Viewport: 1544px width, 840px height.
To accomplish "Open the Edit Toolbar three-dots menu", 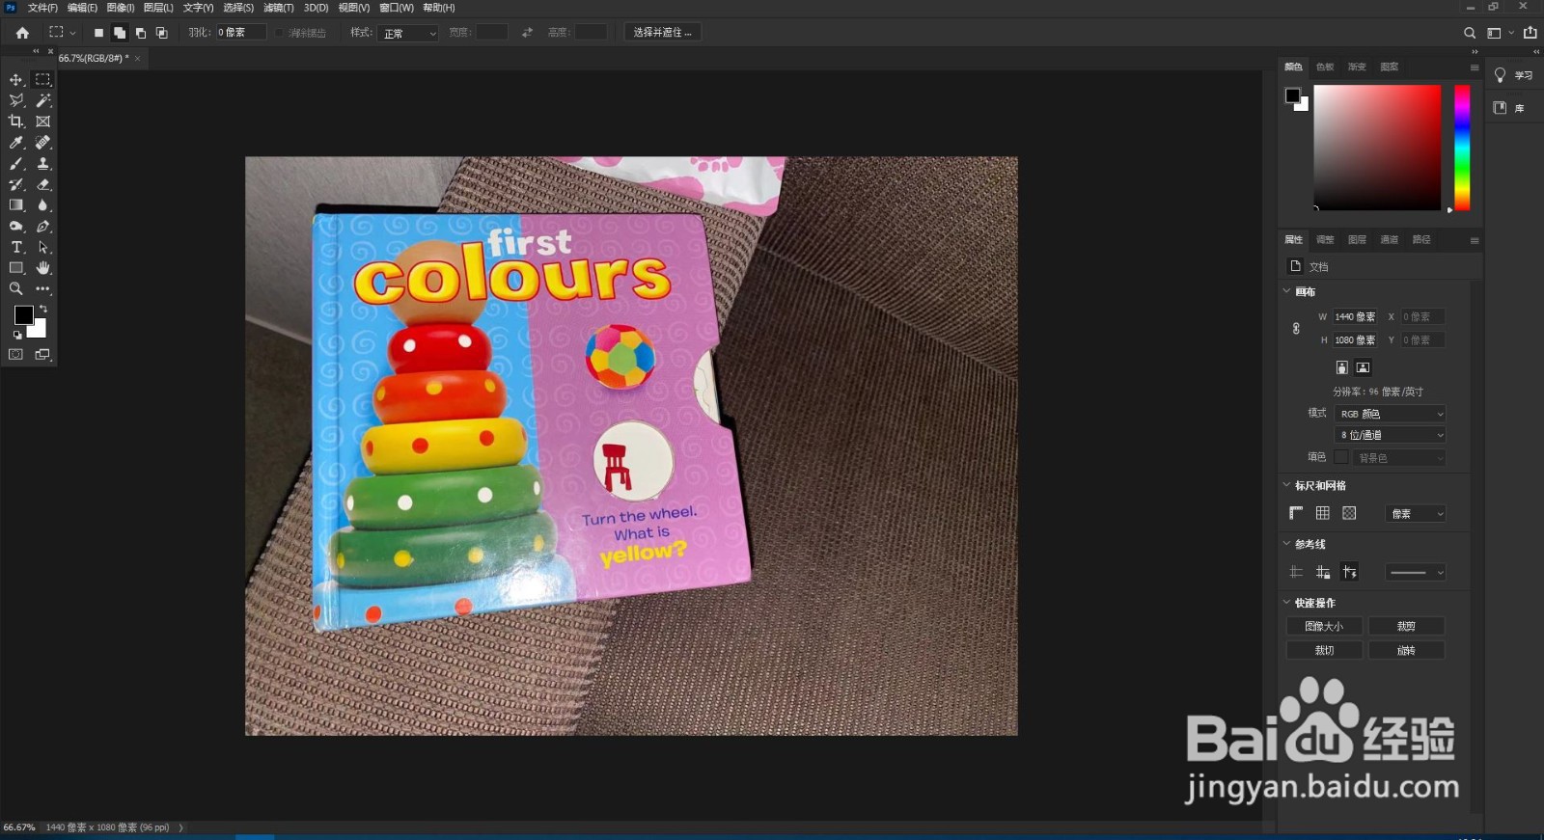I will (42, 289).
